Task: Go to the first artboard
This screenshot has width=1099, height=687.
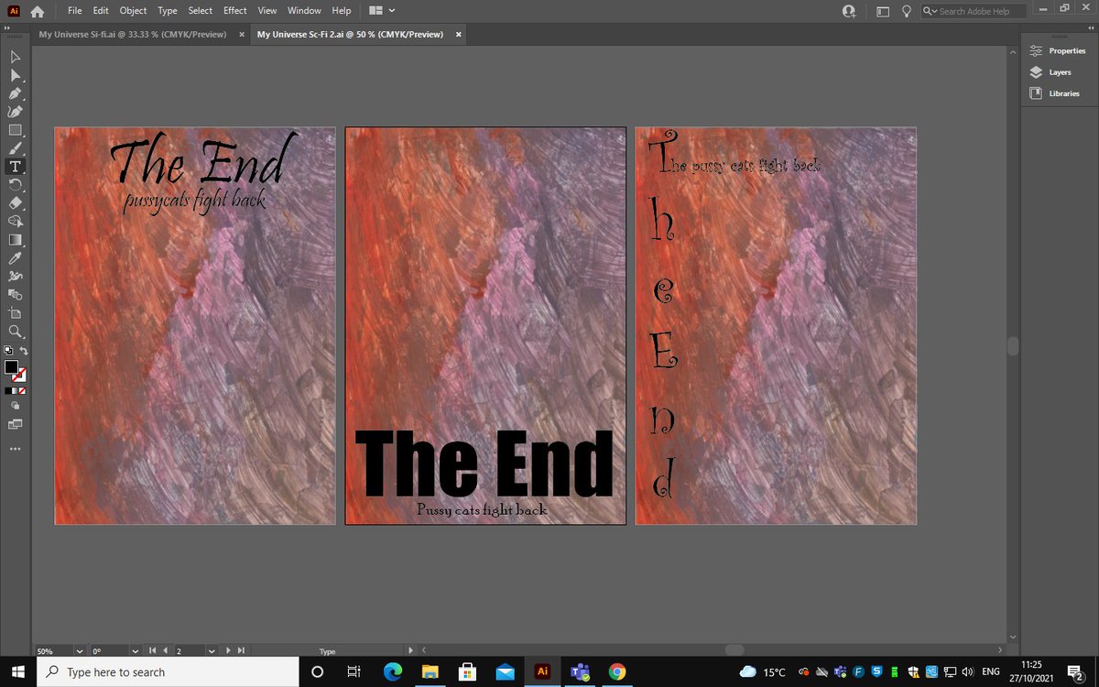Action: coord(153,651)
